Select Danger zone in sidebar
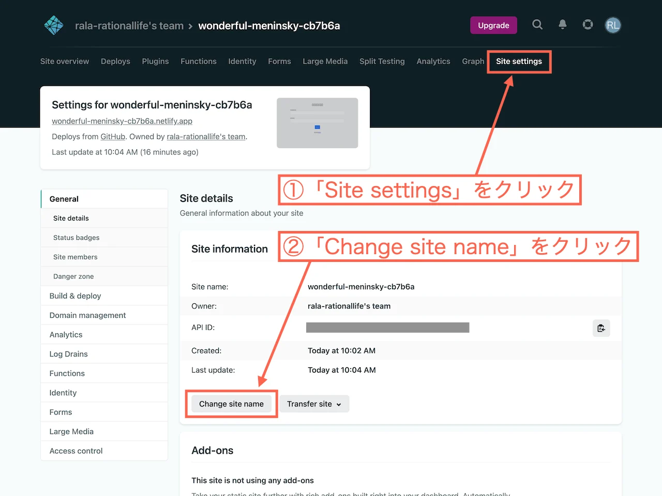This screenshot has height=496, width=662. (104, 276)
